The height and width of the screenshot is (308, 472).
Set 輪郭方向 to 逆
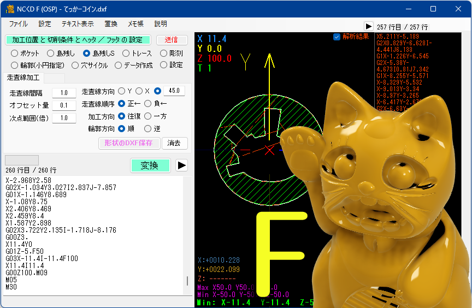pyautogui.click(x=148, y=128)
